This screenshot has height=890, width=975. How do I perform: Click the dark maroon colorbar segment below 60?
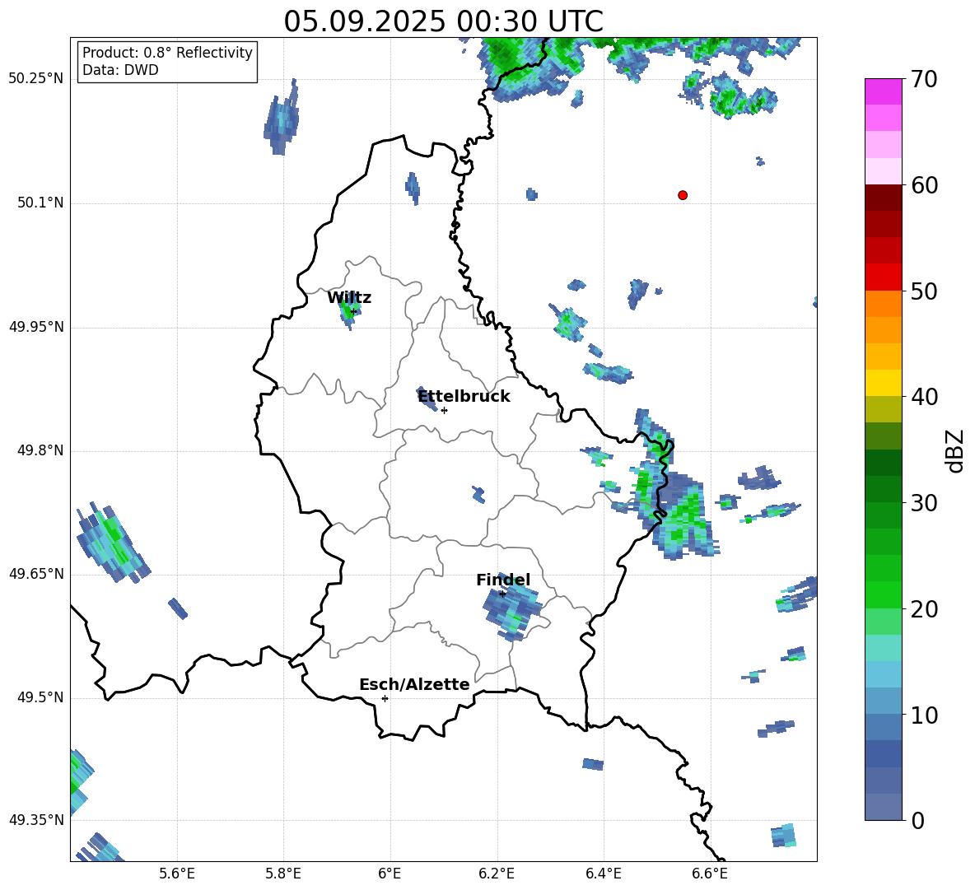[883, 198]
